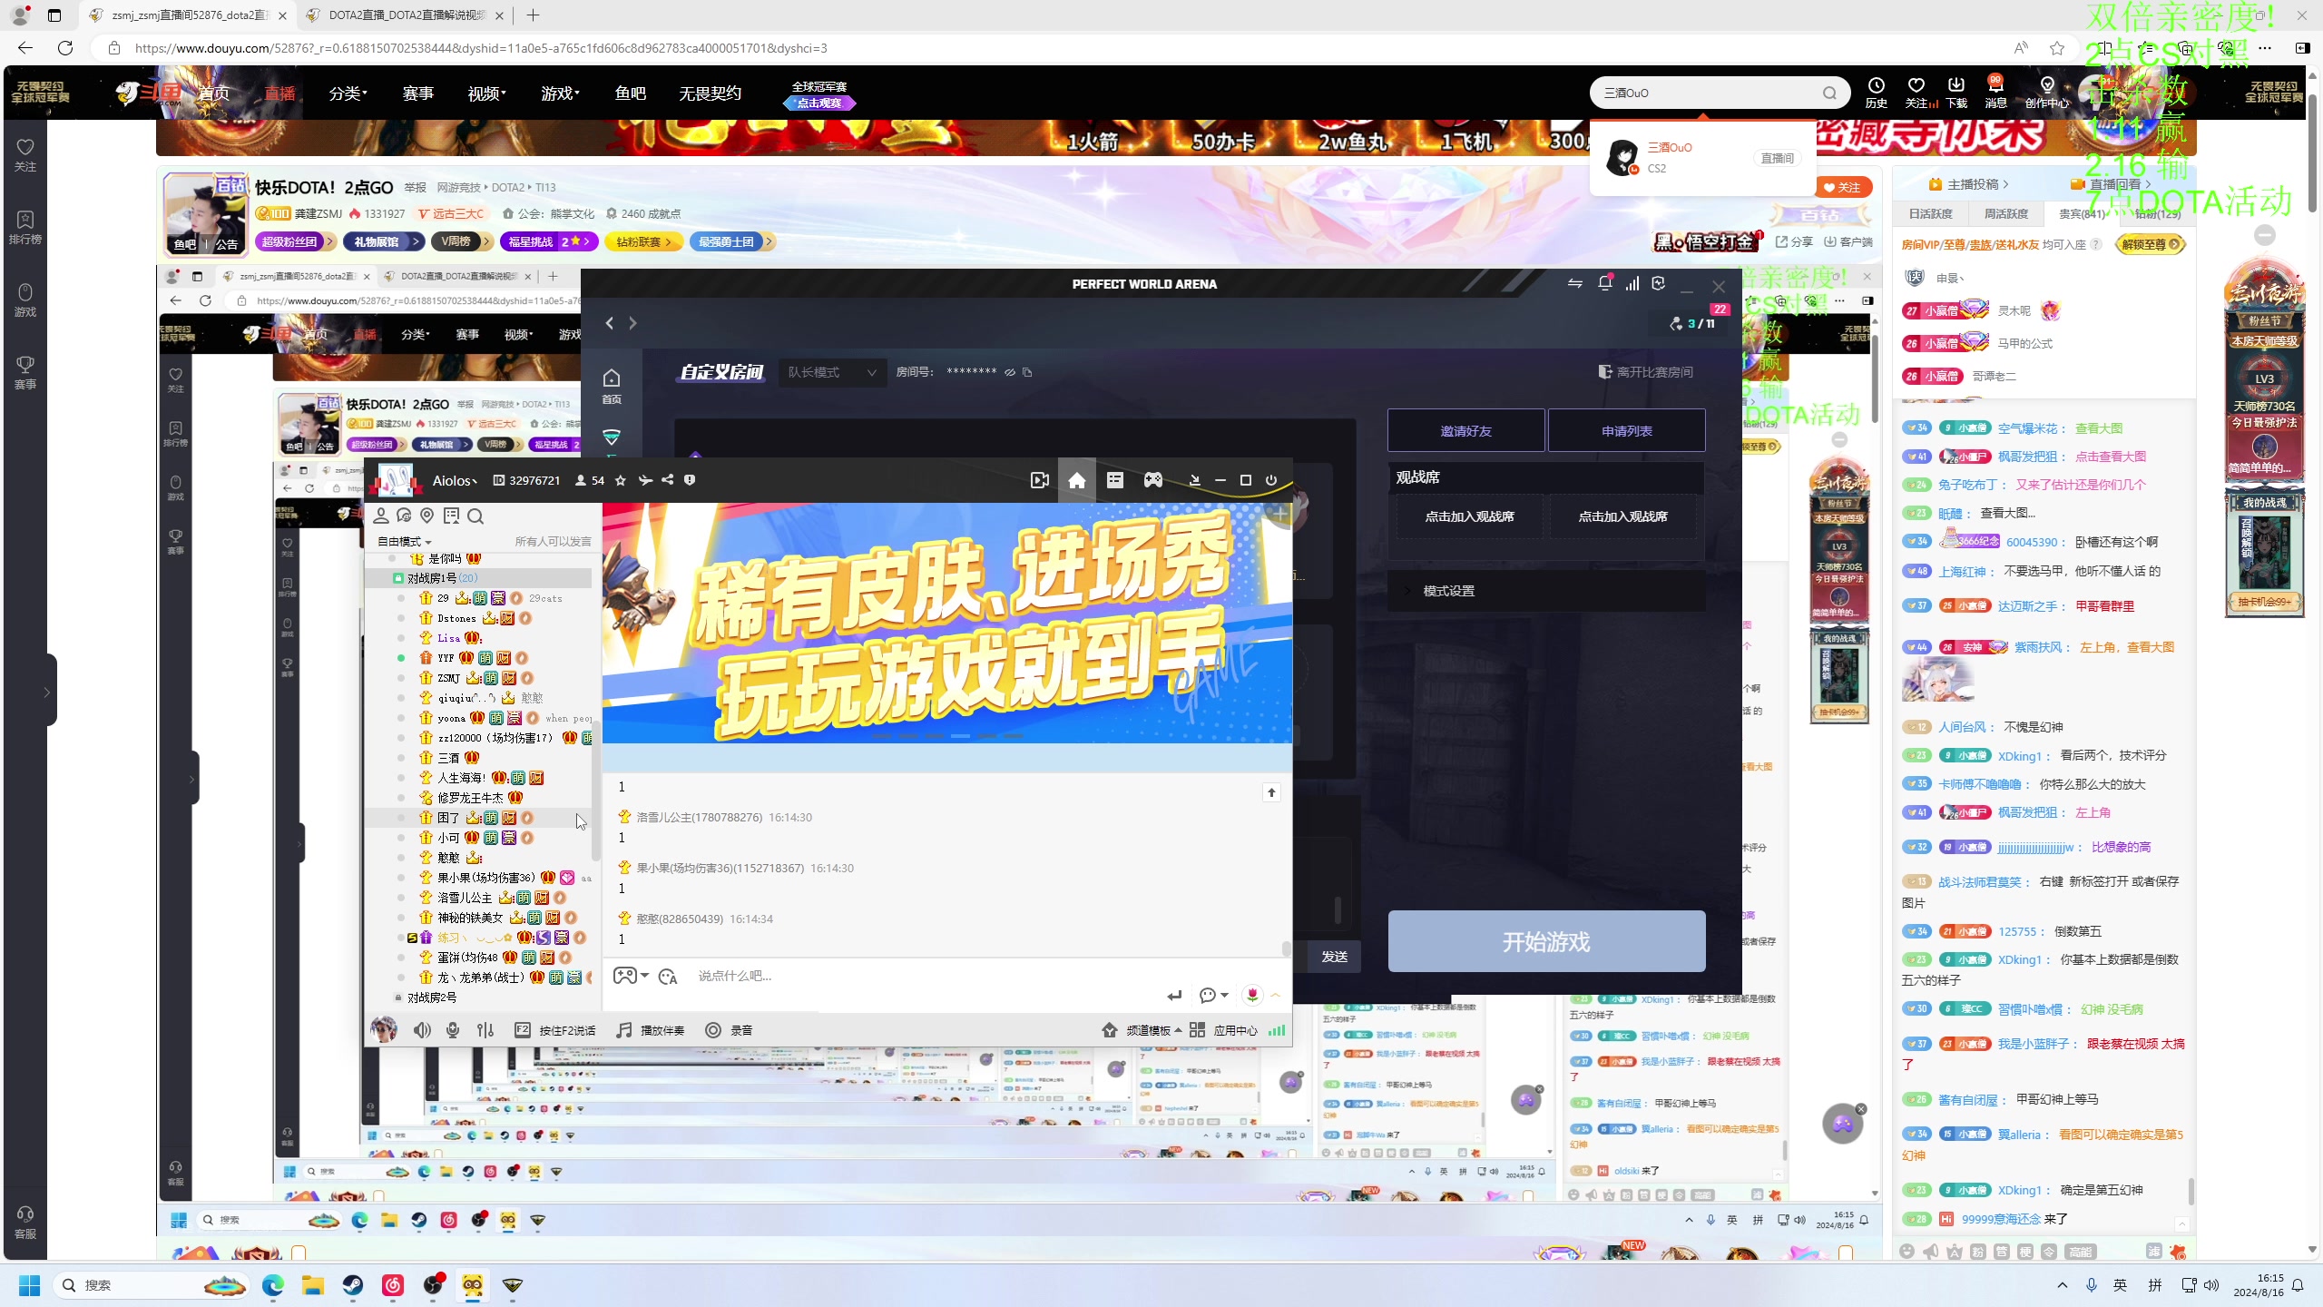Click the notification bell in Perfect World Arena

pyautogui.click(x=1604, y=284)
